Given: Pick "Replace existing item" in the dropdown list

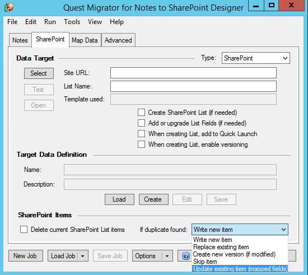Looking at the screenshot, I should [x=221, y=247].
